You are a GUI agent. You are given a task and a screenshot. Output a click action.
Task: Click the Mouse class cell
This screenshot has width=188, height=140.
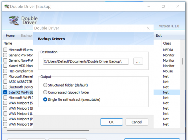[168, 71]
